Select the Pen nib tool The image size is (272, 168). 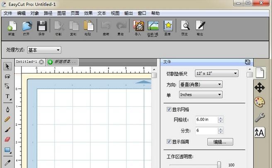[x=7, y=110]
